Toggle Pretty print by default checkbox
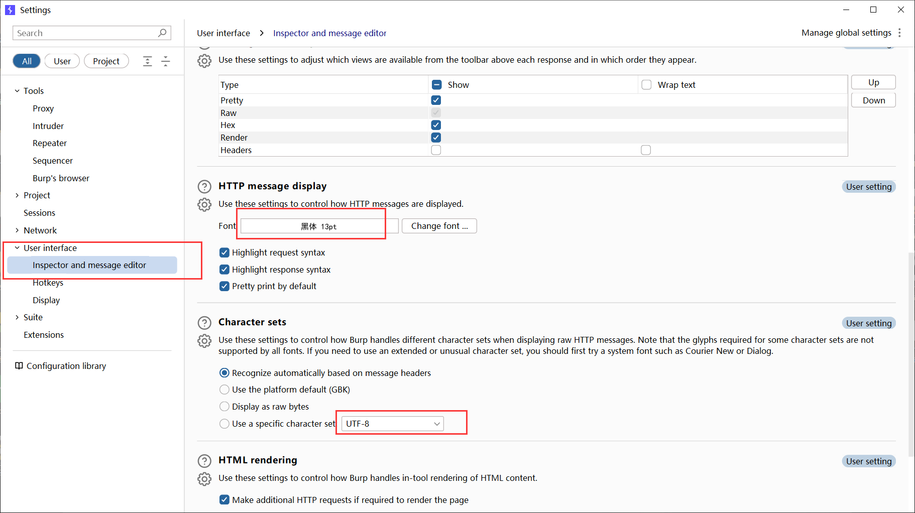The image size is (915, 513). (224, 286)
